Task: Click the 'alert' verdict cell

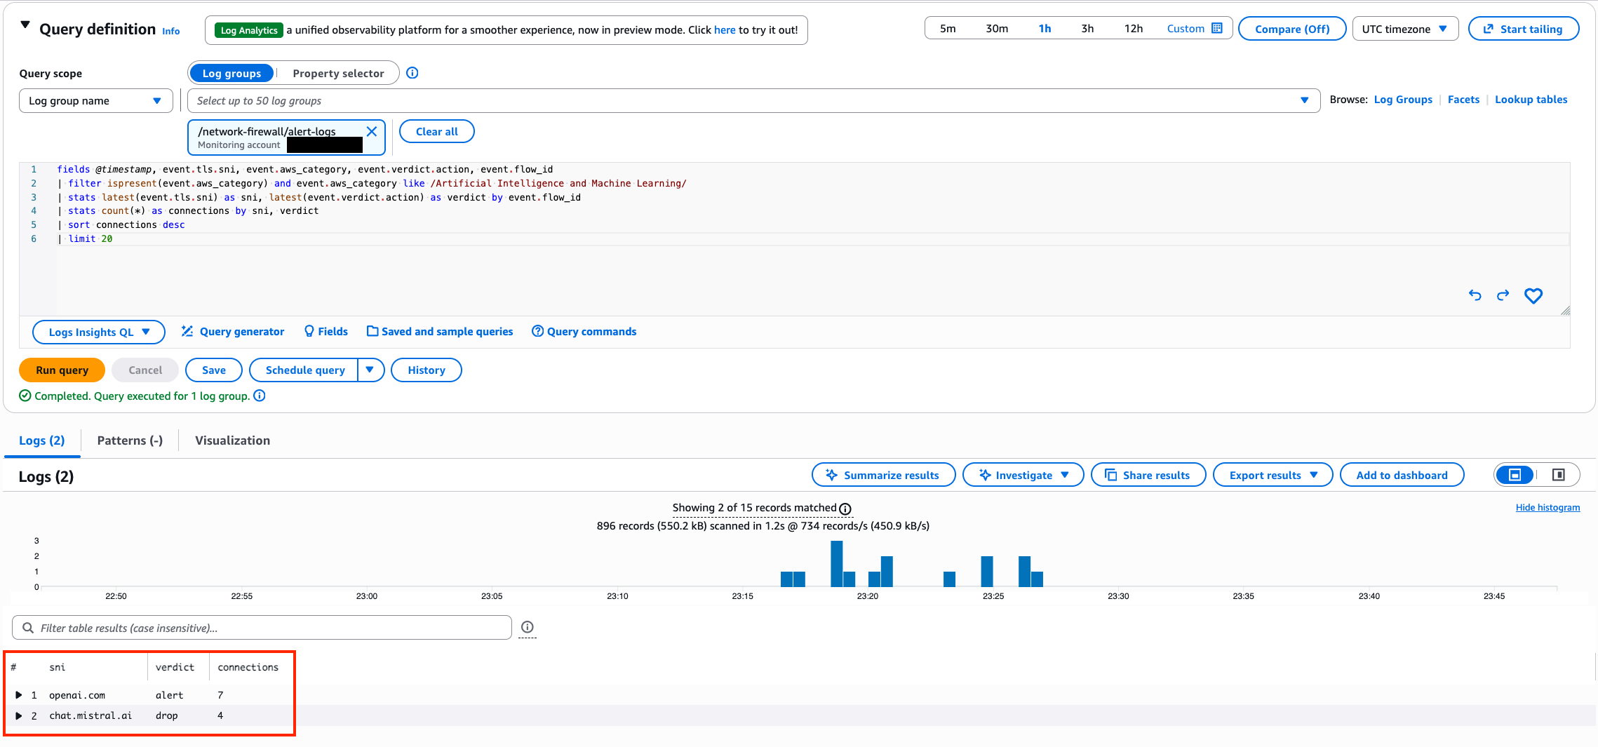Action: (x=169, y=695)
